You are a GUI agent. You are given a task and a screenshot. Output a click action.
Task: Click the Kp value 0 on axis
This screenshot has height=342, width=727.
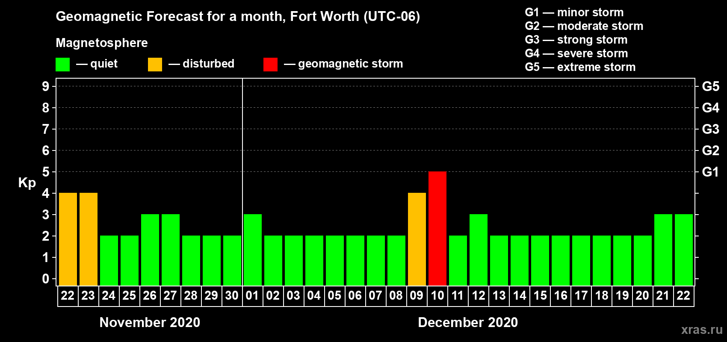tap(46, 279)
